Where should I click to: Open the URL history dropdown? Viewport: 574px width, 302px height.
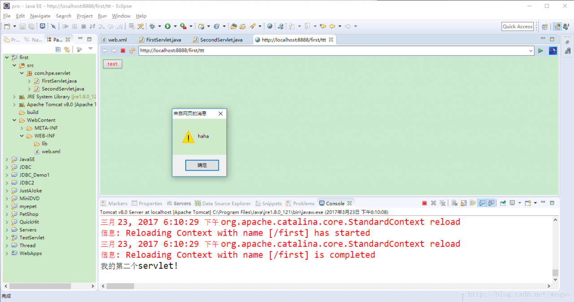pos(531,51)
